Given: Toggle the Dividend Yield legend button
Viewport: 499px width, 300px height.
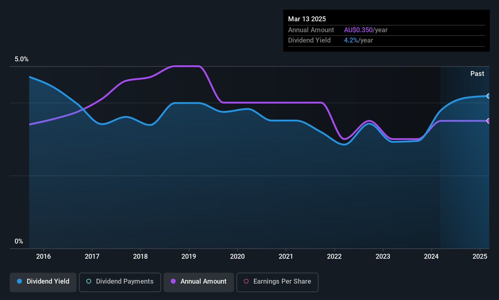Looking at the screenshot, I should click(43, 282).
